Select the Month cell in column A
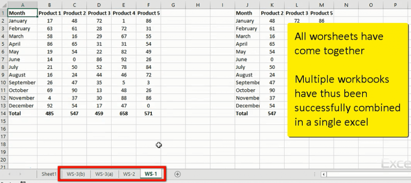Viewport: 411px width, 183px height. (x=22, y=13)
